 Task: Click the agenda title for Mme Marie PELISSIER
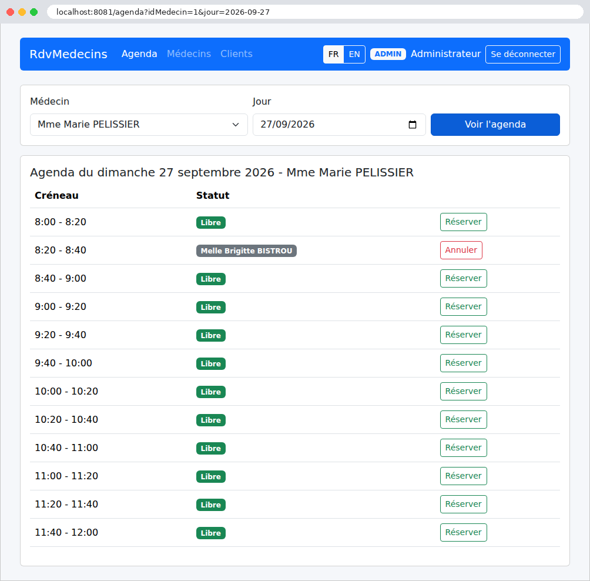222,172
